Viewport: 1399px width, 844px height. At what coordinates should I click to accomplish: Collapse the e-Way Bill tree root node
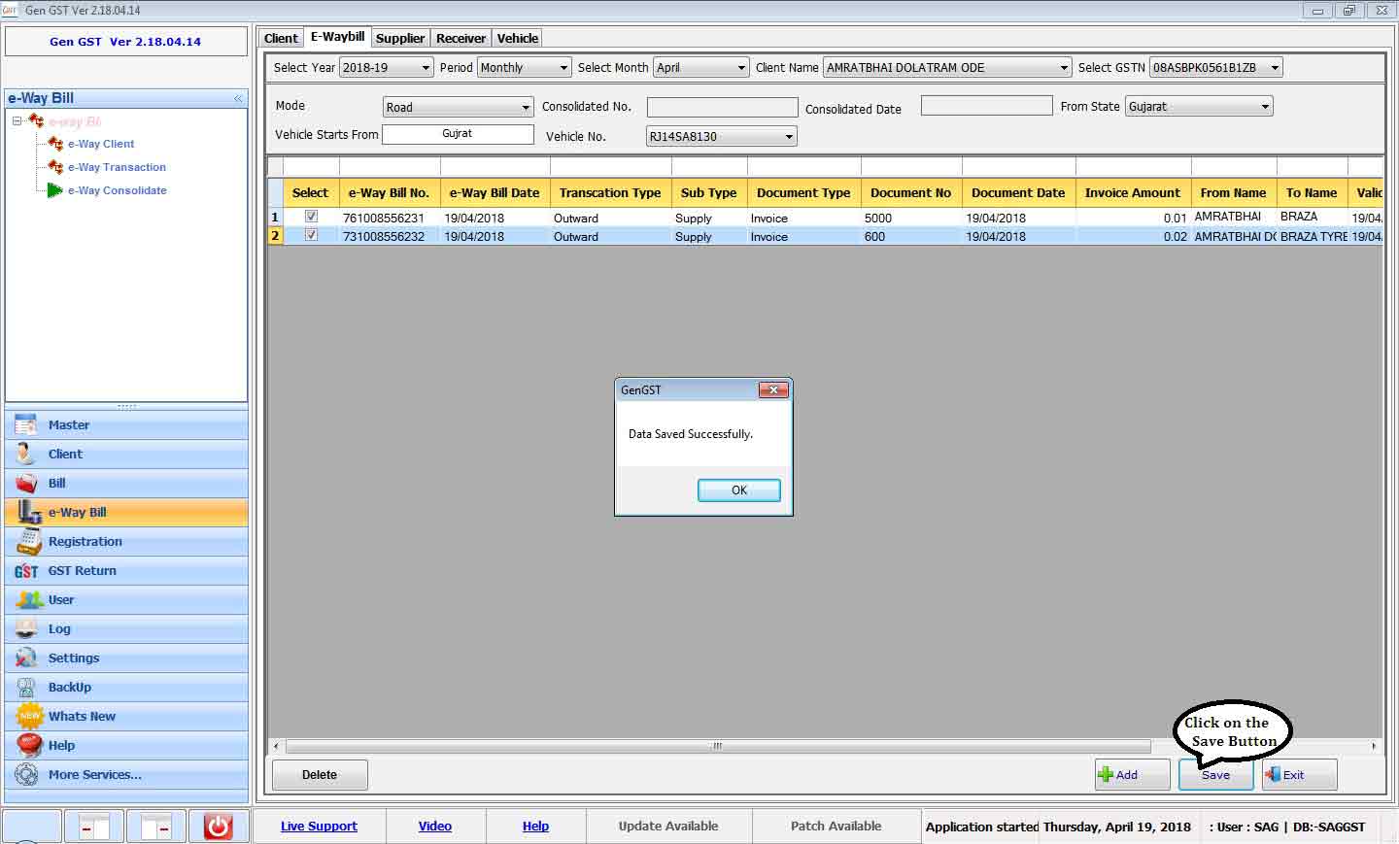17,121
